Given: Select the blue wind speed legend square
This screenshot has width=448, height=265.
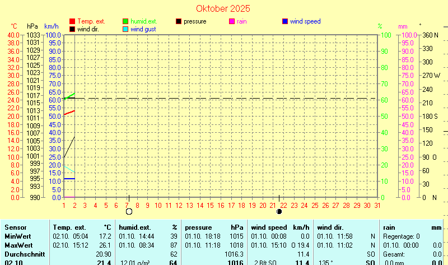Looking at the screenshot, I should (x=285, y=21).
